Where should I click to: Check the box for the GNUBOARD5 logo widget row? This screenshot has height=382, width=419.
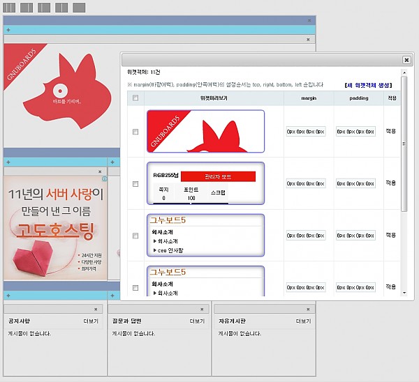coord(135,132)
